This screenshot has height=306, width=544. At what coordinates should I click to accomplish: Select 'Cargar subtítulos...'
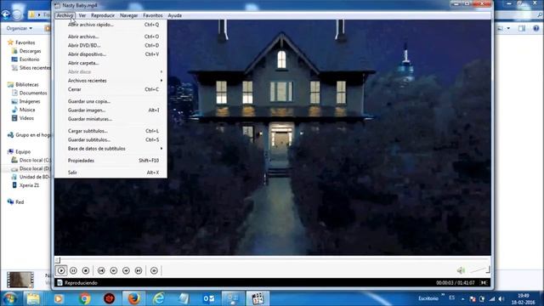pos(110,131)
